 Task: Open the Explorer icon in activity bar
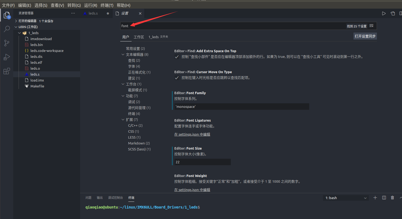coord(6,15)
